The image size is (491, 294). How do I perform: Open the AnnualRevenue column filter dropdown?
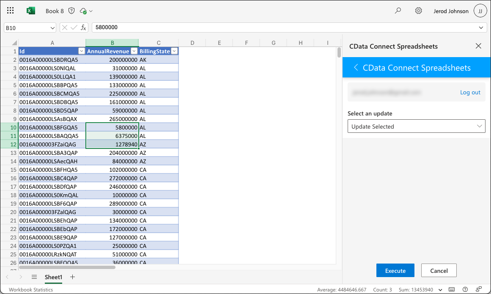tap(134, 51)
